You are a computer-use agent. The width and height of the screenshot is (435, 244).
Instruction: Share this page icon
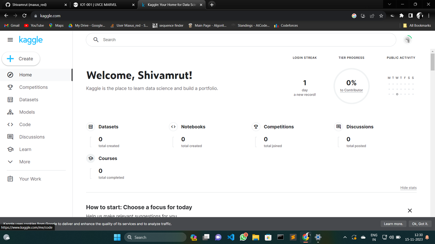coord(372,16)
